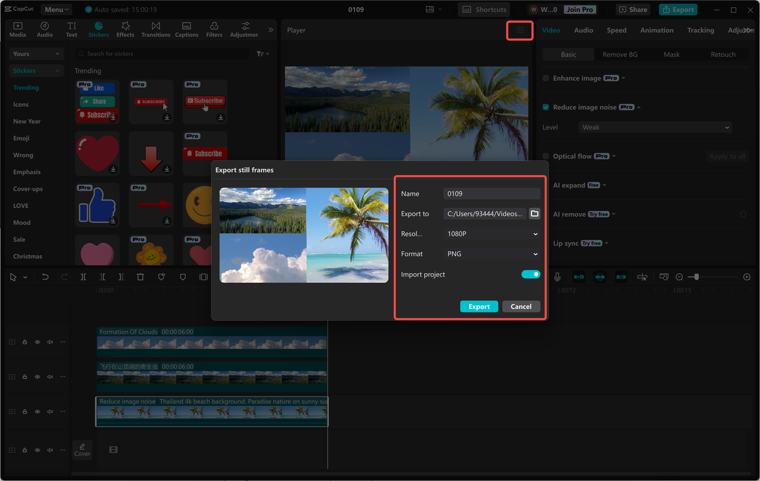Open the sticker filter dropdown beside search
The height and width of the screenshot is (481, 760).
[262, 53]
